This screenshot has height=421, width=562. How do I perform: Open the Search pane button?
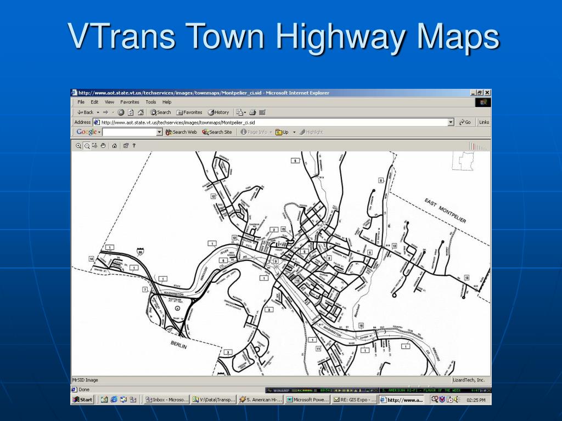[x=160, y=112]
